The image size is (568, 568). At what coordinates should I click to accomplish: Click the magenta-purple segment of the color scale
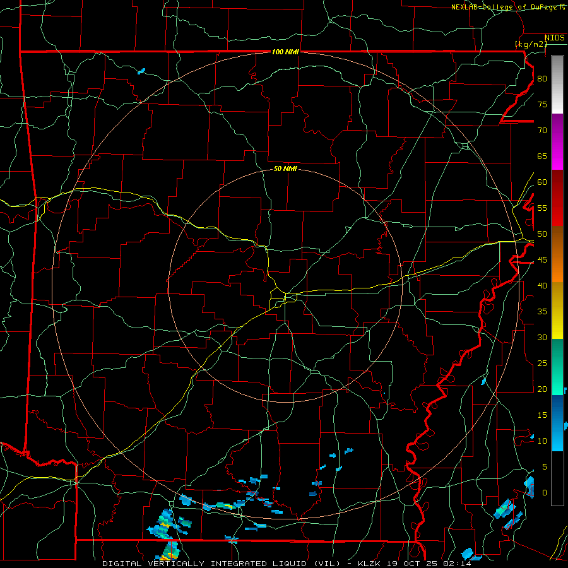(x=557, y=142)
